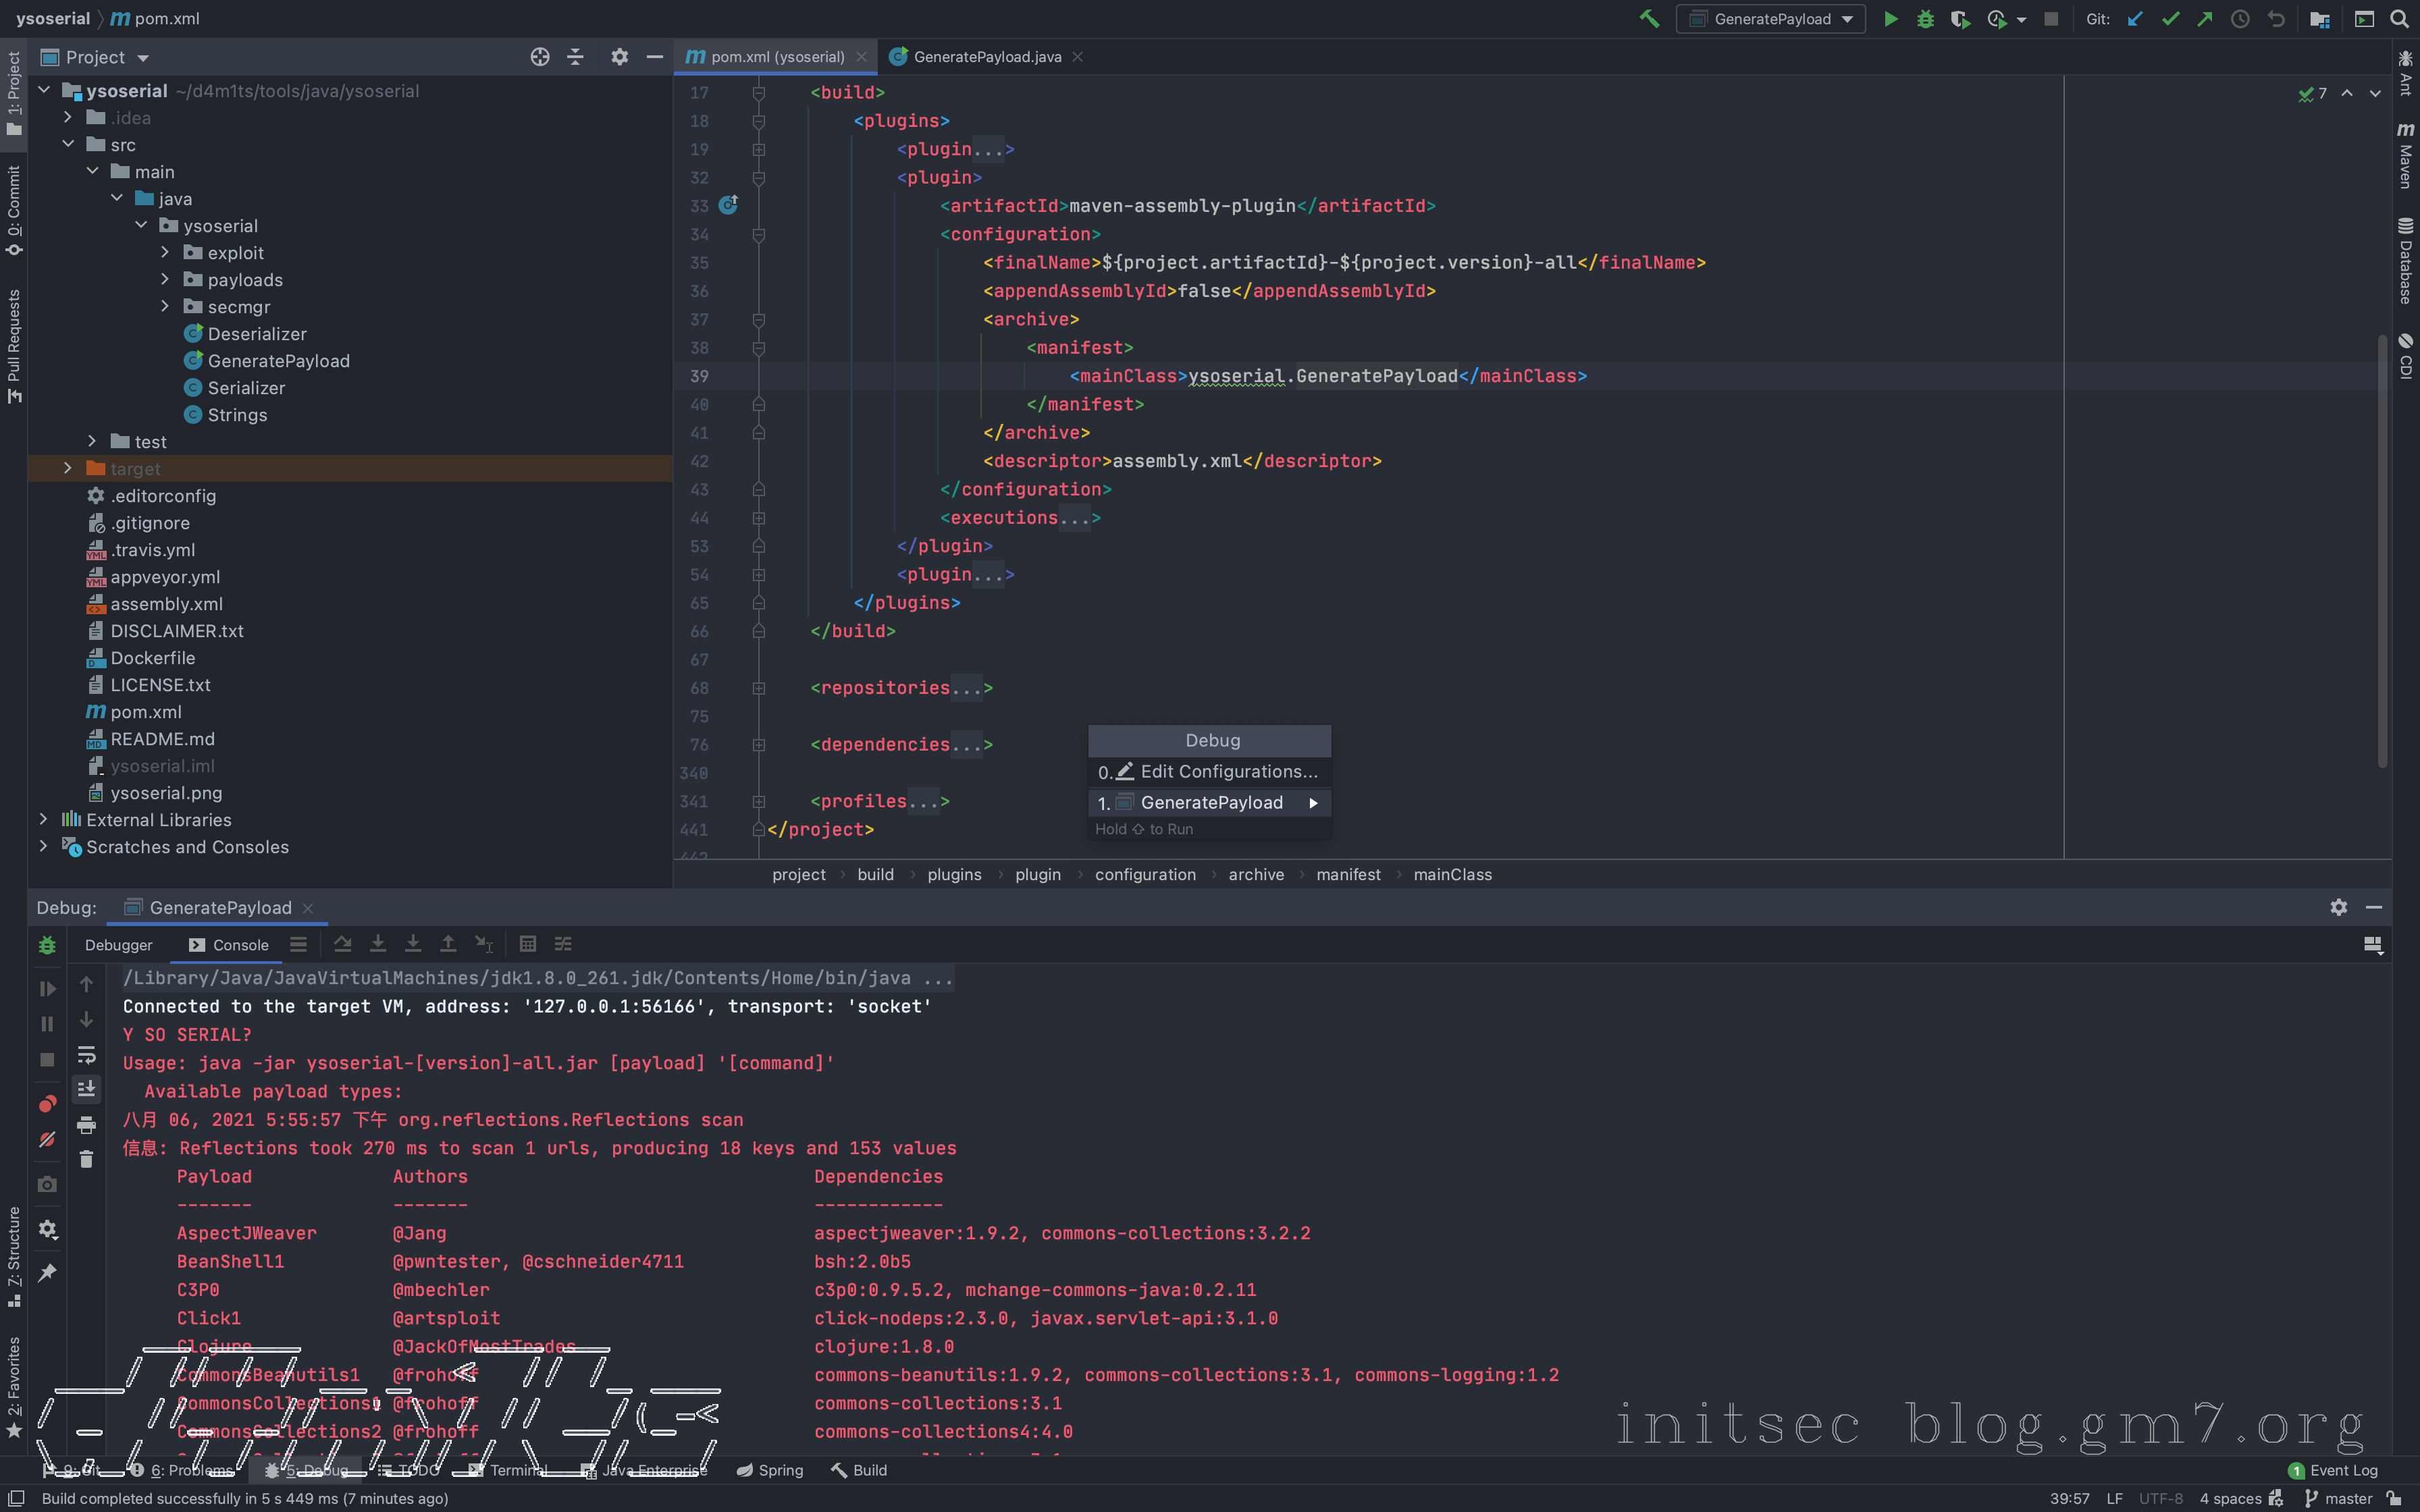Click the Git update project arrow
Viewport: 2420px width, 1512px height.
coord(2135,19)
